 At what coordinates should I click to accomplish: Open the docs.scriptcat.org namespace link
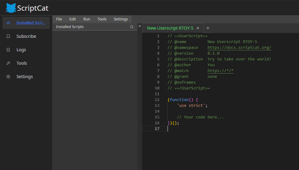pos(239,47)
